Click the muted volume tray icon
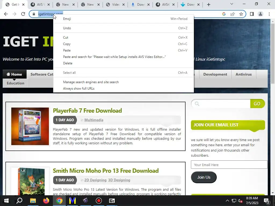275x206 pixels. [240, 201]
